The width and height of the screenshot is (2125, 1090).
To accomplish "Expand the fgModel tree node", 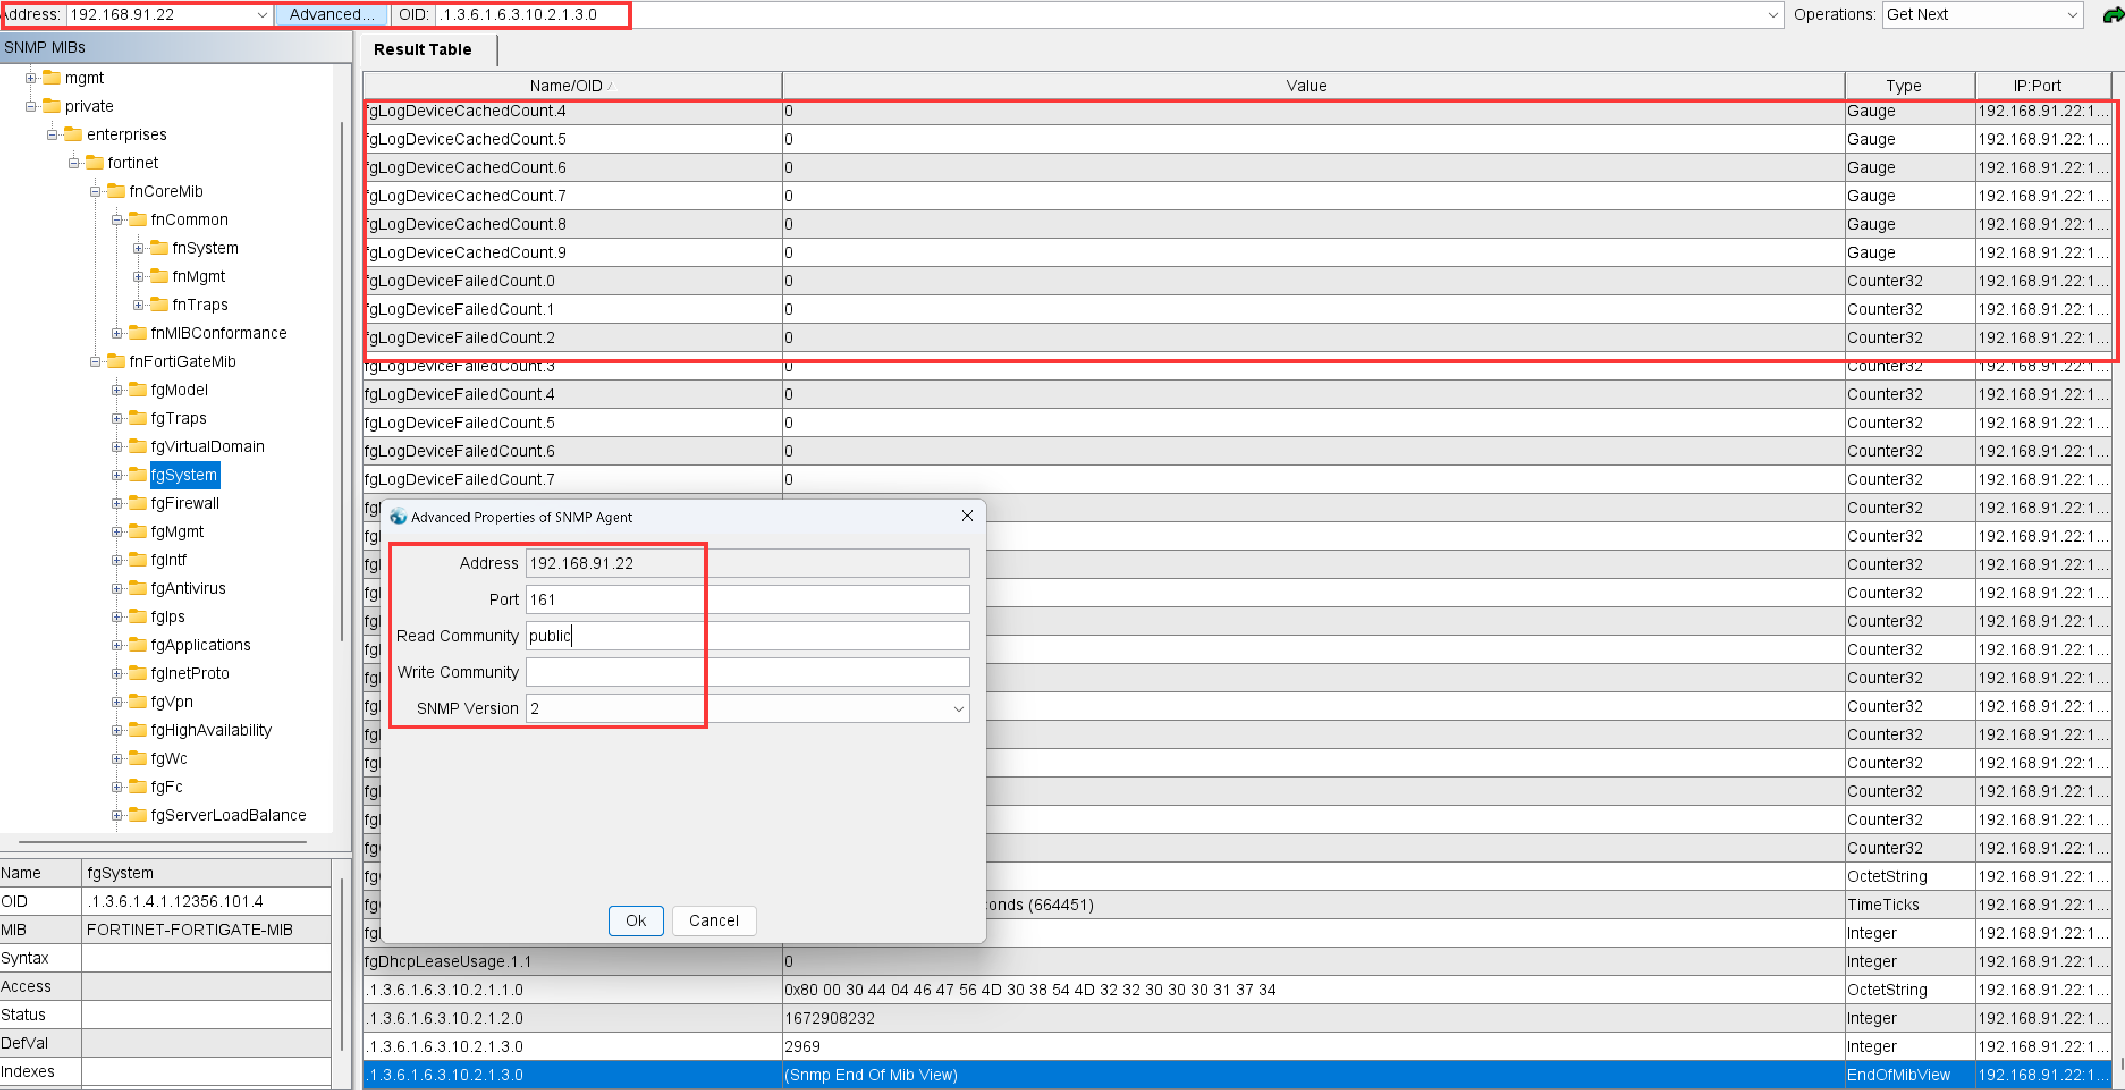I will (117, 390).
